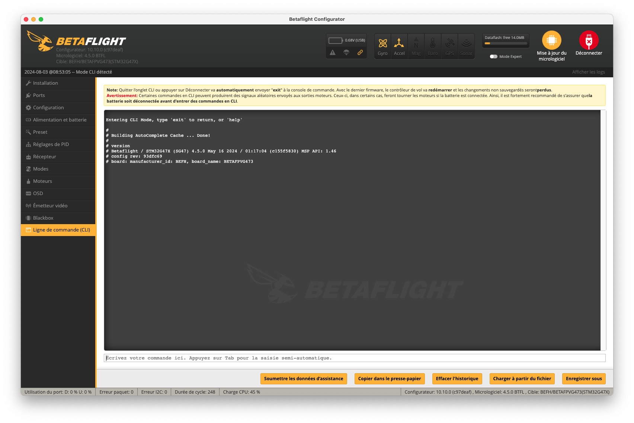Screen dimensions: 634x423
Task: Open the Moteurs tab
Action: click(x=58, y=181)
